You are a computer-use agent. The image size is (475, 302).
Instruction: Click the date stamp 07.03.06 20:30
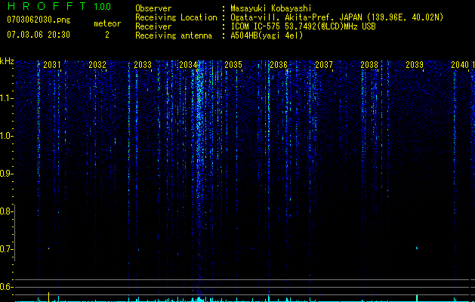(x=39, y=35)
